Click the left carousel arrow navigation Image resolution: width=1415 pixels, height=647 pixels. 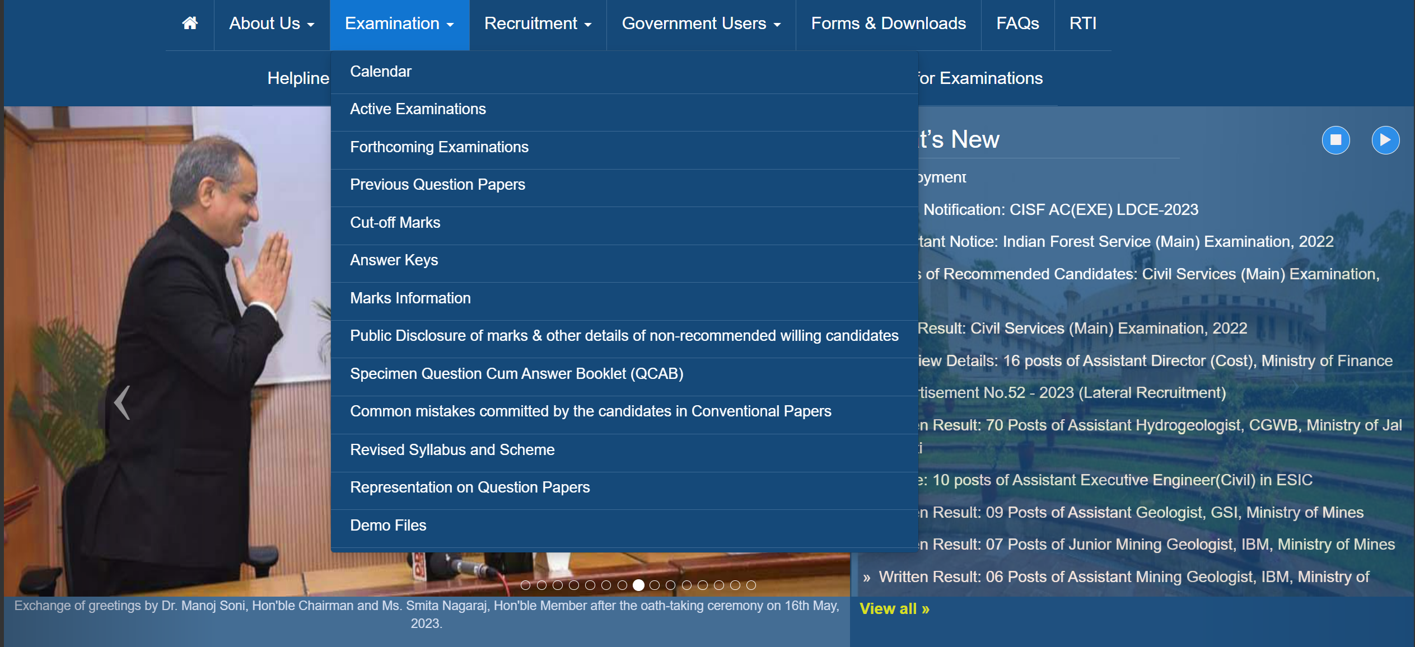(123, 402)
